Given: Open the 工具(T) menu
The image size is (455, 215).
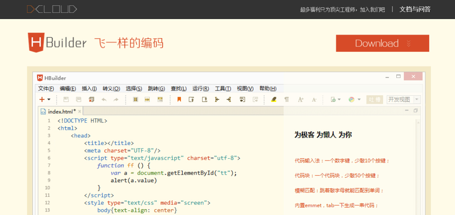Looking at the screenshot, I should (223, 89).
